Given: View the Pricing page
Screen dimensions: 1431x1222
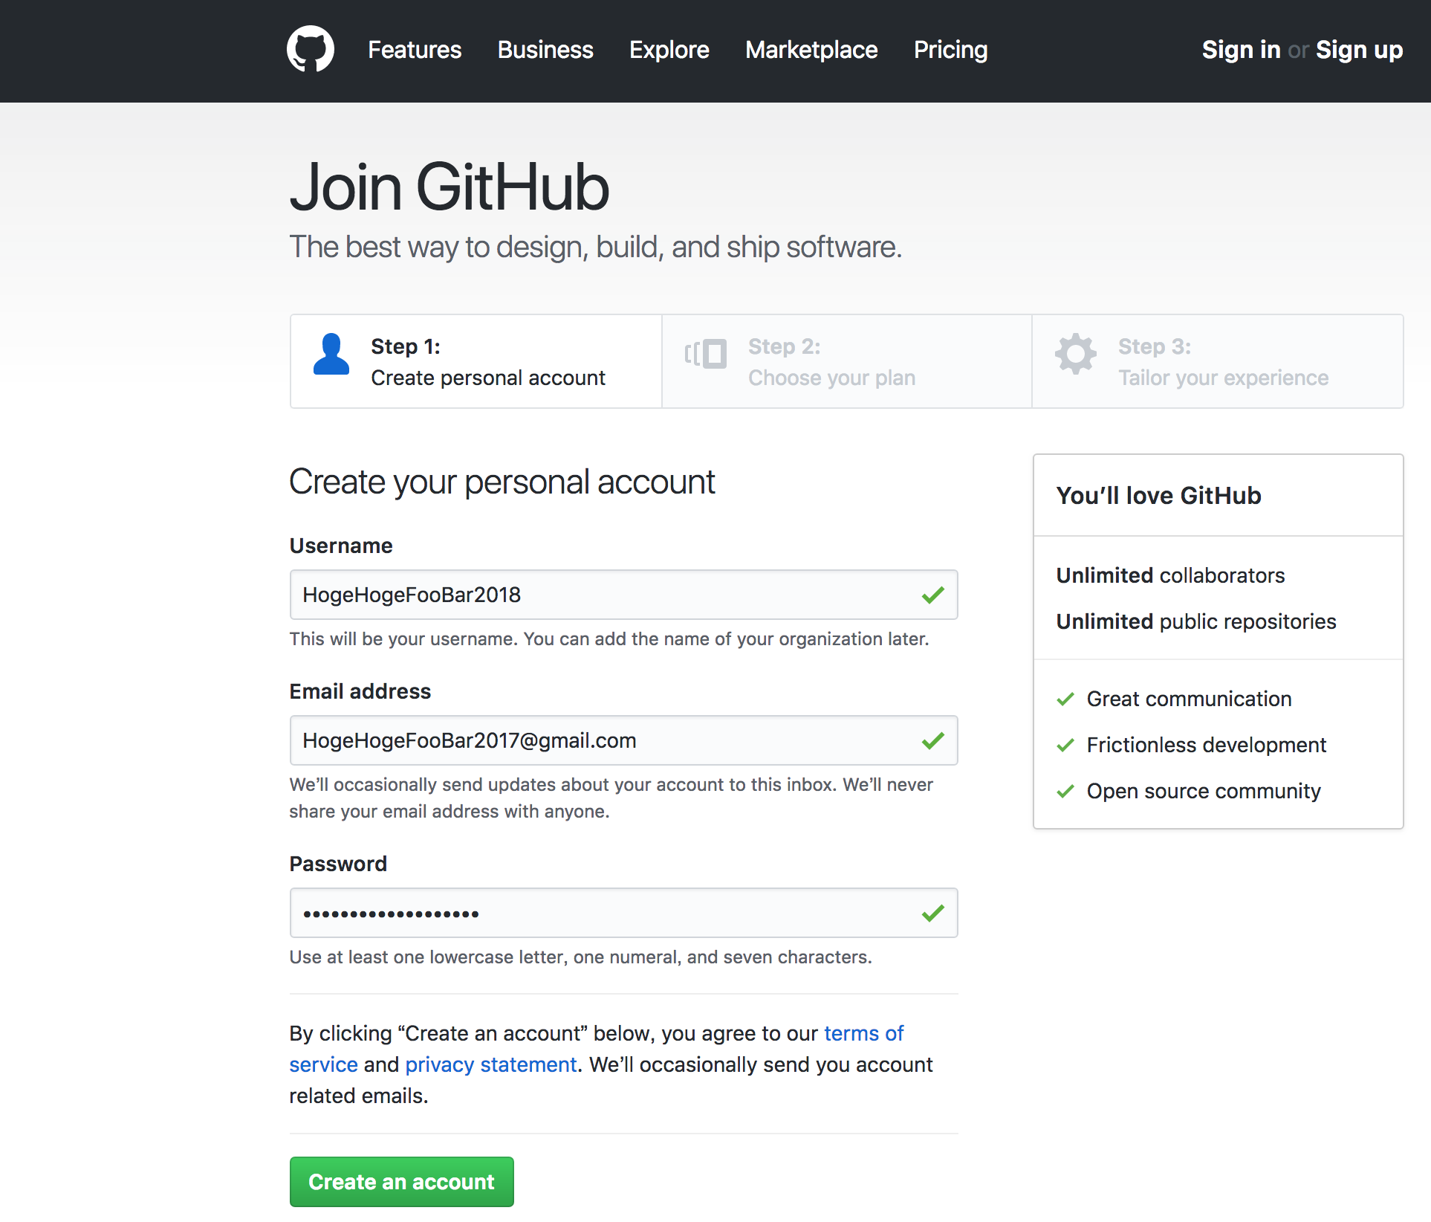Looking at the screenshot, I should [x=950, y=50].
